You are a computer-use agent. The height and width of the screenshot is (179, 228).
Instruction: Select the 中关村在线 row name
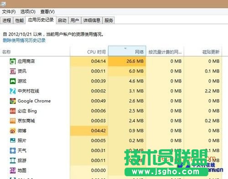tap(28, 91)
